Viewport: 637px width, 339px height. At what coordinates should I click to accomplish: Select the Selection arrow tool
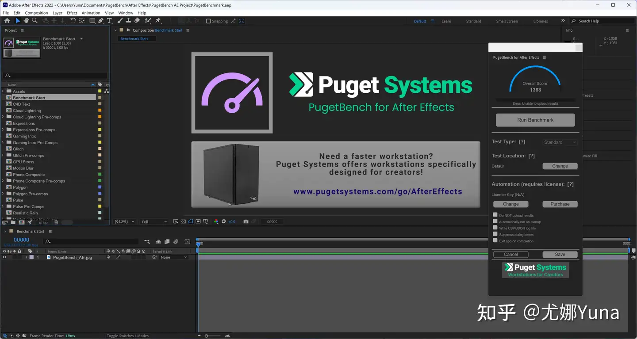[18, 21]
